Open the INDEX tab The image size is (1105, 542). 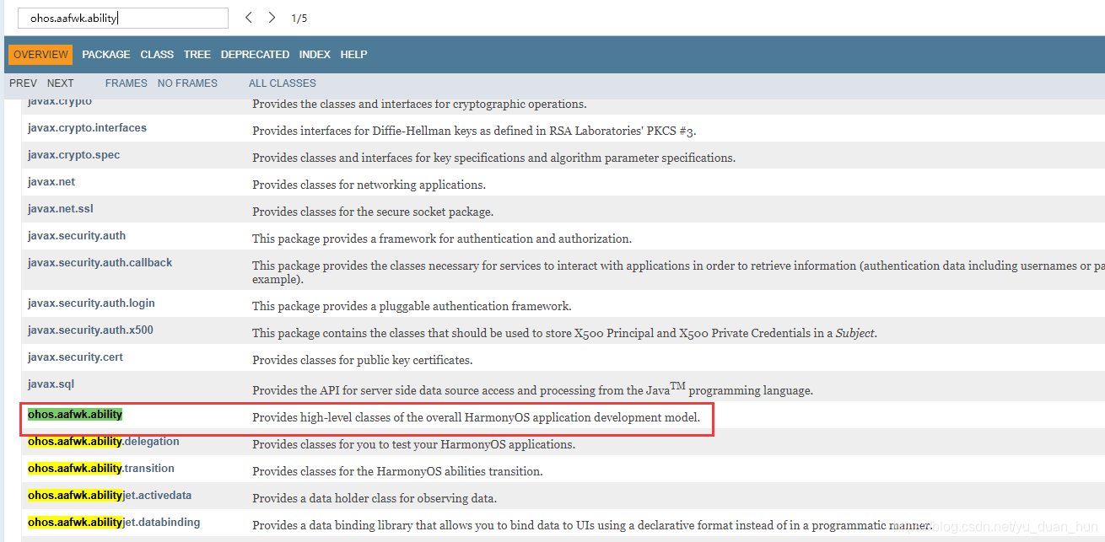pos(315,55)
